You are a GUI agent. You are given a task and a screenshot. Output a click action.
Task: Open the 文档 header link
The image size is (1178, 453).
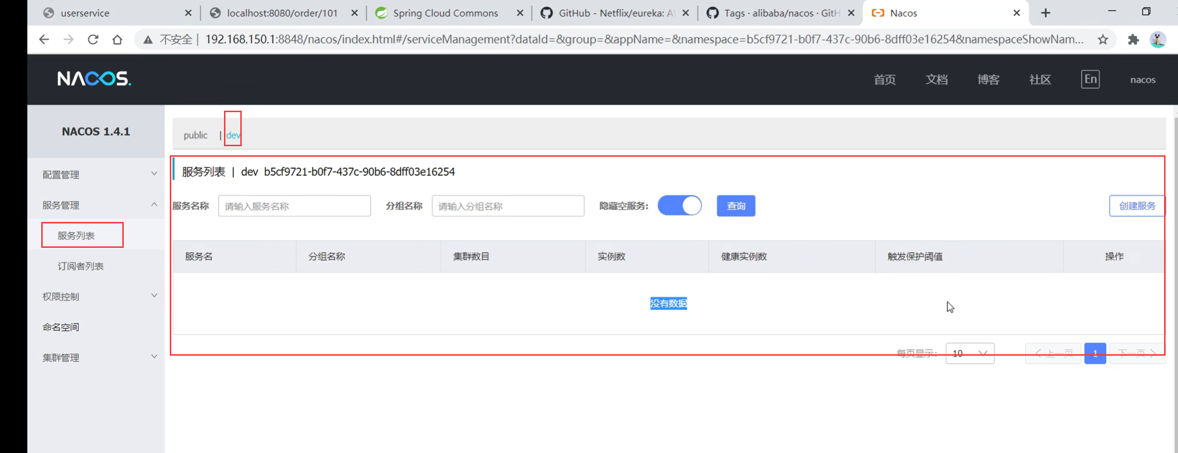click(936, 80)
